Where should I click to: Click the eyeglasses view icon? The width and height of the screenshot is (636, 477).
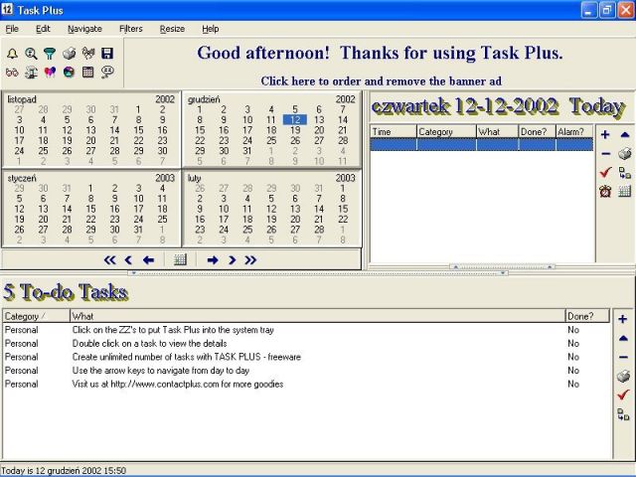click(12, 73)
